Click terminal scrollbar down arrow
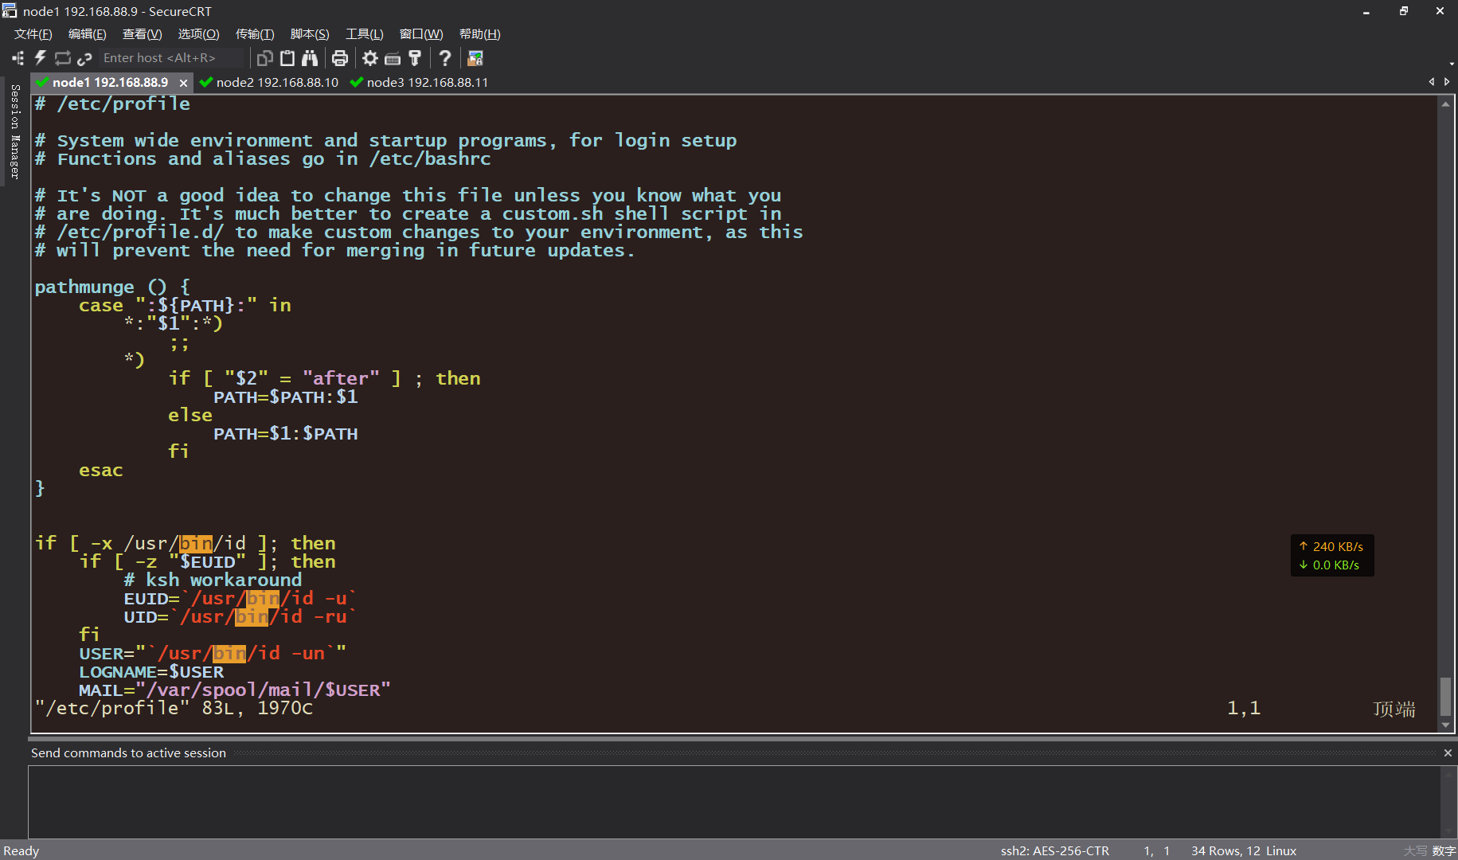Viewport: 1458px width, 860px height. pyautogui.click(x=1445, y=725)
